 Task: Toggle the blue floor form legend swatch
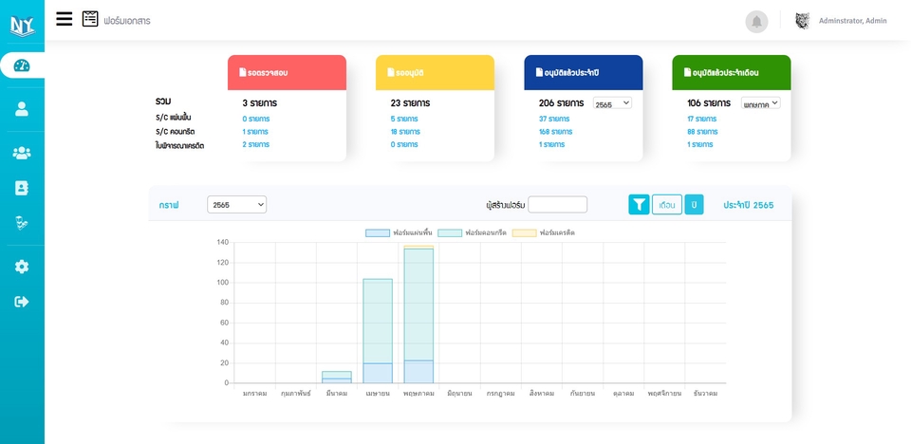click(378, 233)
